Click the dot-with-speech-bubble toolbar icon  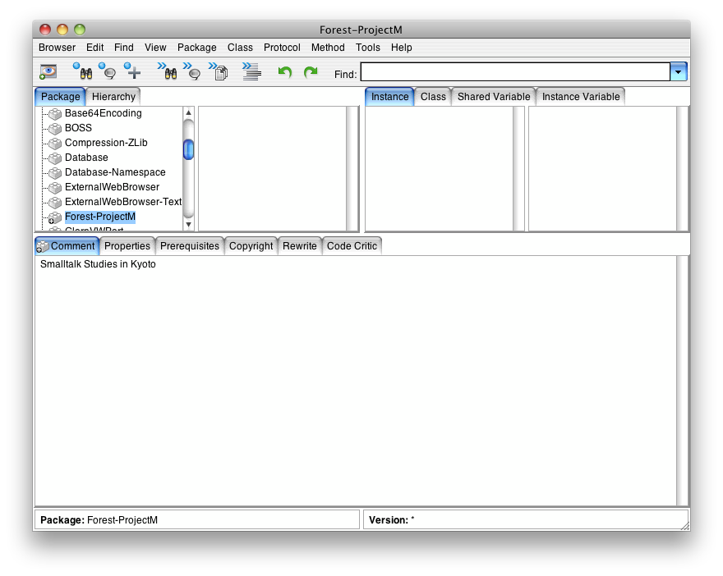108,71
